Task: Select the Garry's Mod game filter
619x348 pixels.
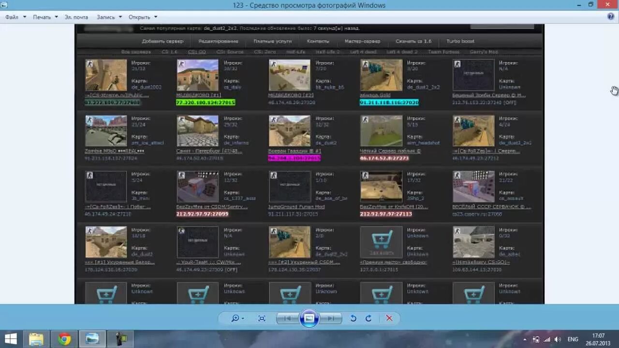Action: pos(484,52)
